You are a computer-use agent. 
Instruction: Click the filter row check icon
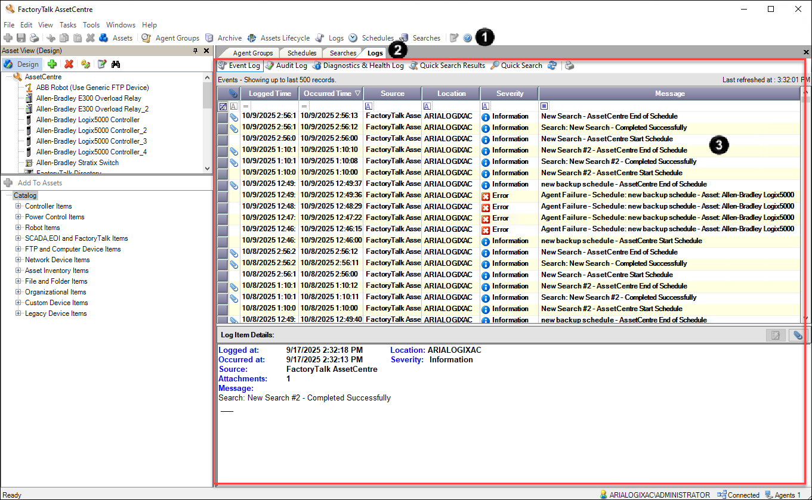click(223, 106)
